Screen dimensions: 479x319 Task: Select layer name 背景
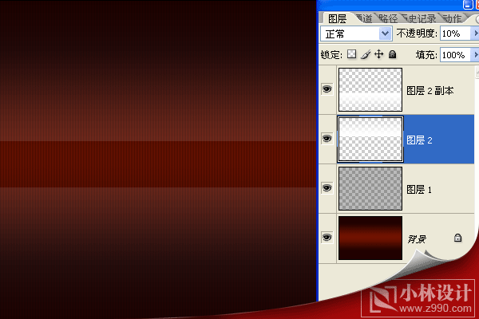pos(417,239)
